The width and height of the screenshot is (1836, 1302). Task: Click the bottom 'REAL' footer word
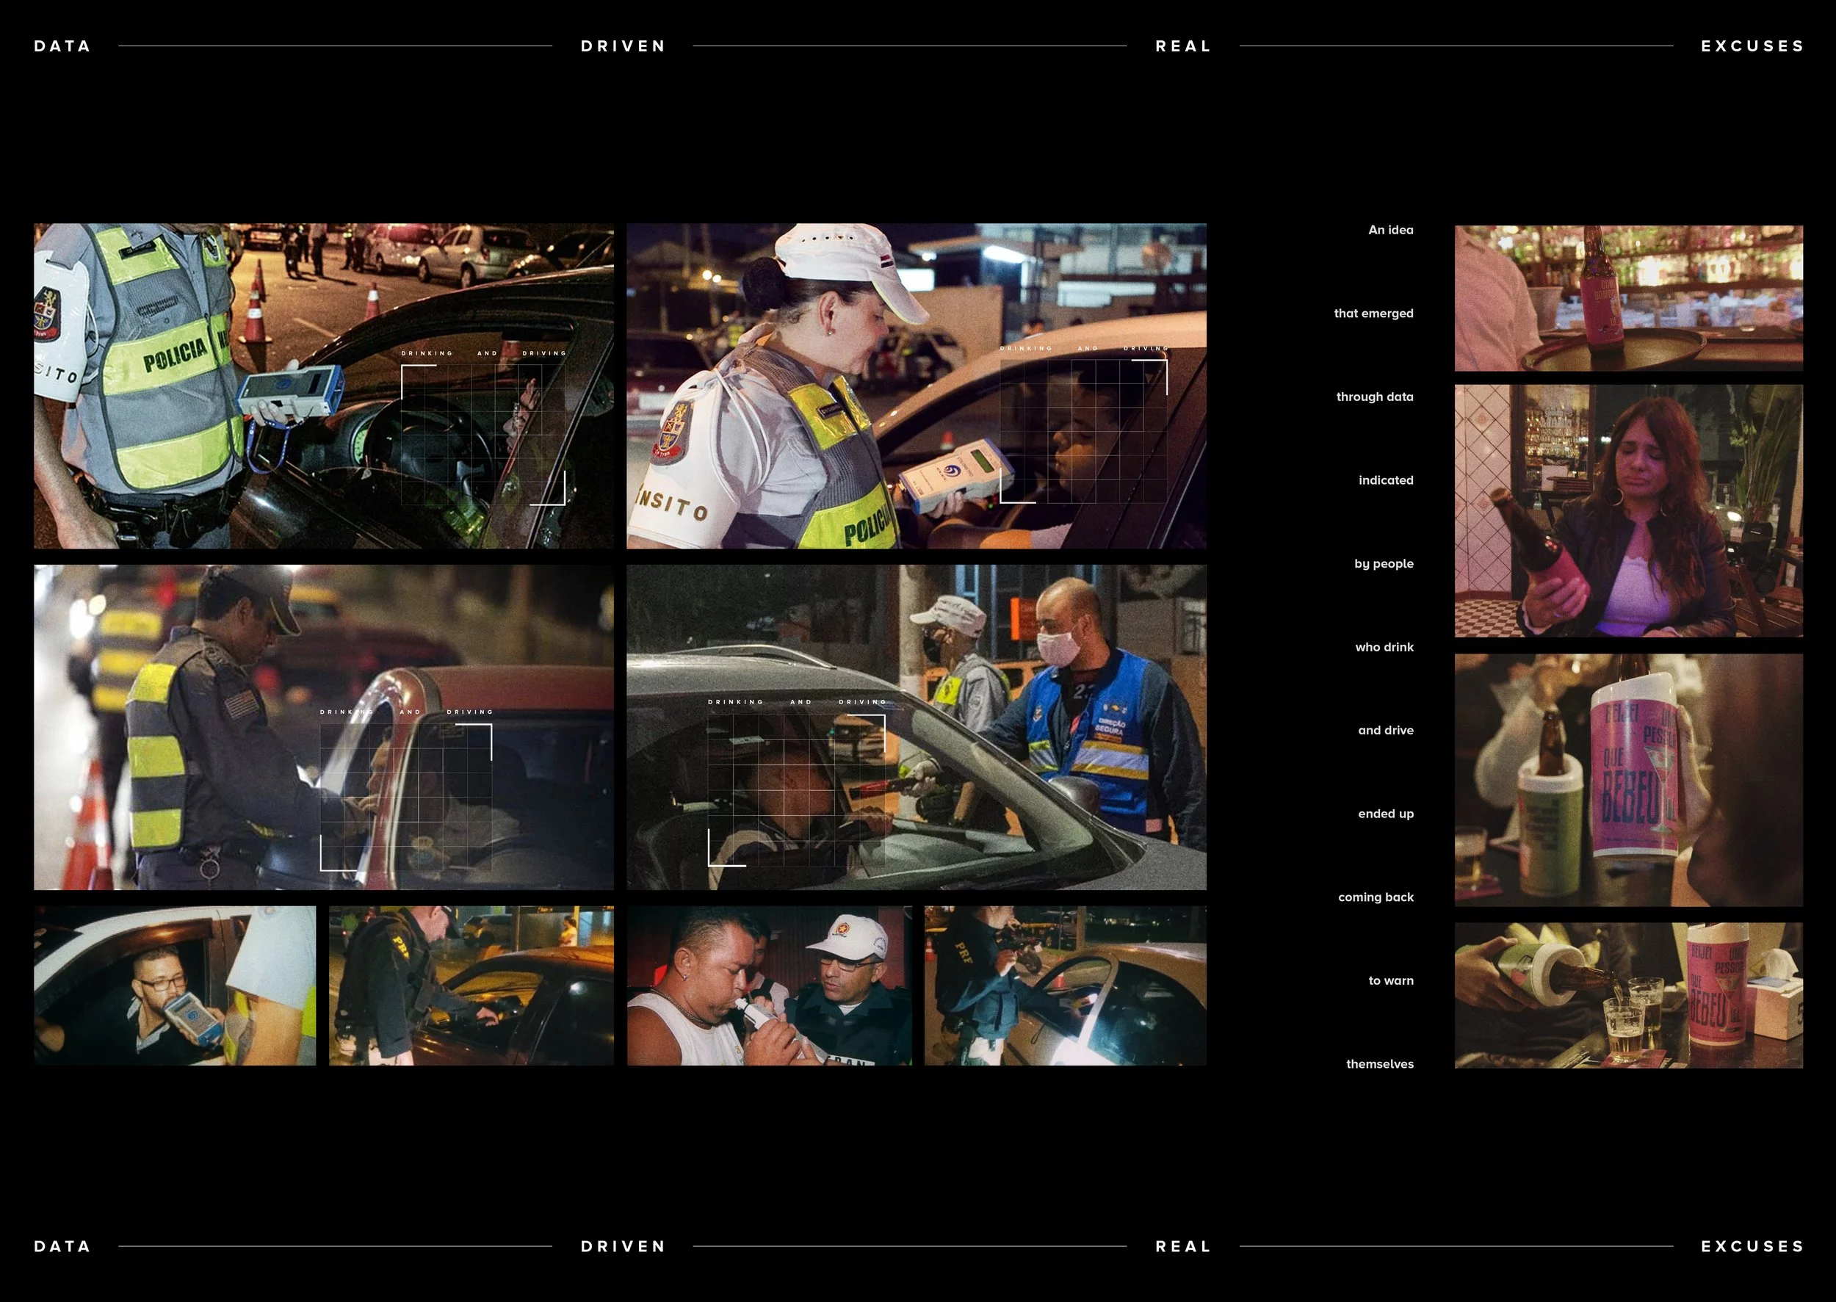pos(1182,1247)
